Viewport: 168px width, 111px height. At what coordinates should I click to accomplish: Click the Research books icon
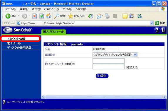tap(132, 16)
